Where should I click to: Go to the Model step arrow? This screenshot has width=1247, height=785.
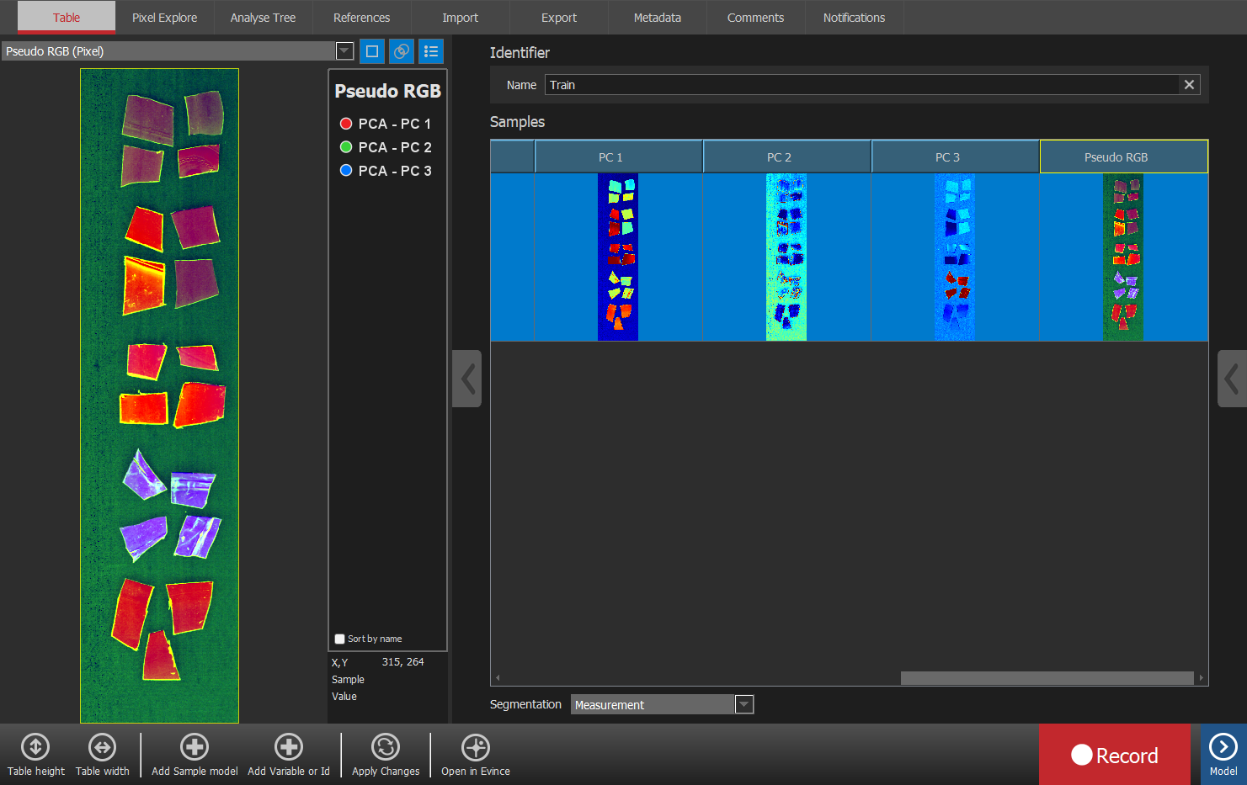click(1223, 747)
